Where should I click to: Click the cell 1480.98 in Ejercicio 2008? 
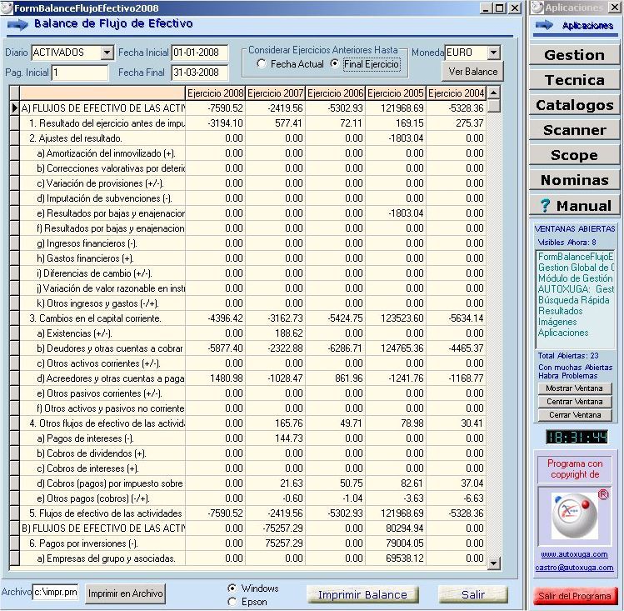coord(215,378)
